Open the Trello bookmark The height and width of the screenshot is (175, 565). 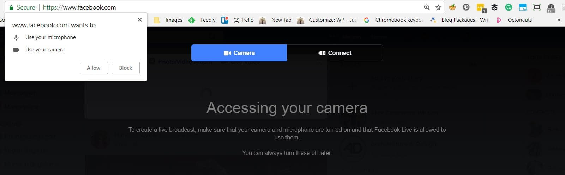point(238,20)
